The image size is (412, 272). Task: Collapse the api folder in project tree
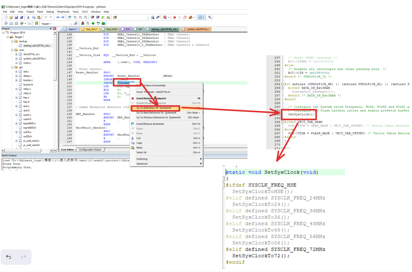(12, 67)
